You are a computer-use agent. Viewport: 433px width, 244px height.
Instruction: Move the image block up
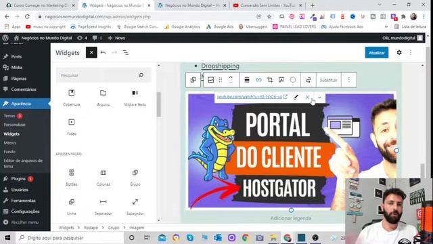231,77
